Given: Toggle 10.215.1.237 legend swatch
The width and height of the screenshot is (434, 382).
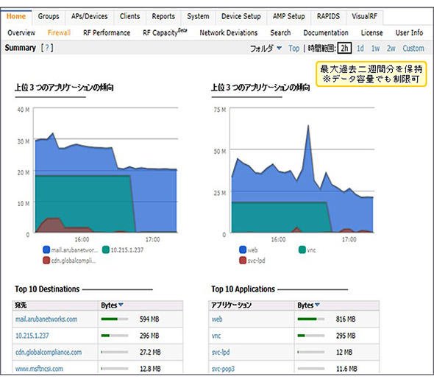Looking at the screenshot, I should 106,250.
